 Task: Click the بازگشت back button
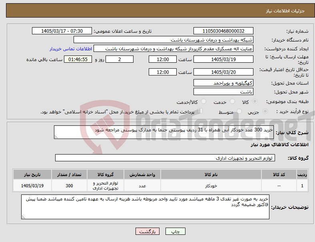pyautogui.click(x=148, y=231)
